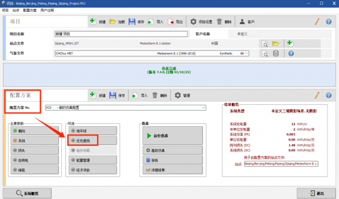The height and width of the screenshot is (199, 339).
Task: Click the customer name value 未定义
Action: pyautogui.click(x=242, y=34)
